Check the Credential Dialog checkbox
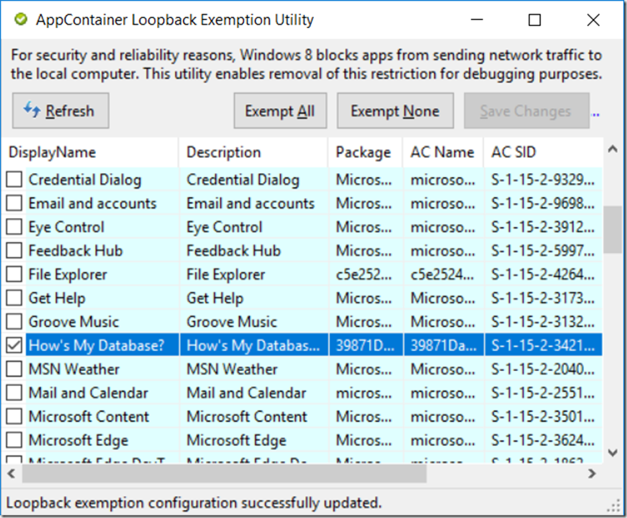 14,180
